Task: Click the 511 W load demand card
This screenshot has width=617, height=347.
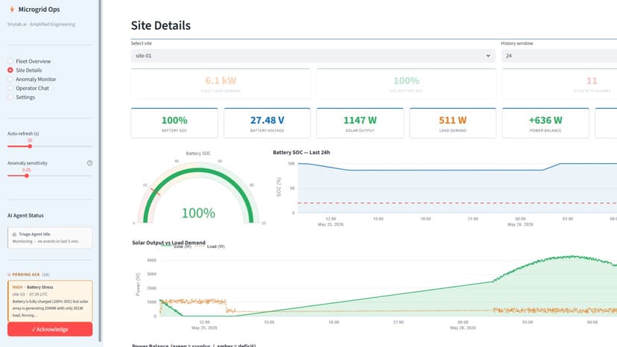Action: 452,123
